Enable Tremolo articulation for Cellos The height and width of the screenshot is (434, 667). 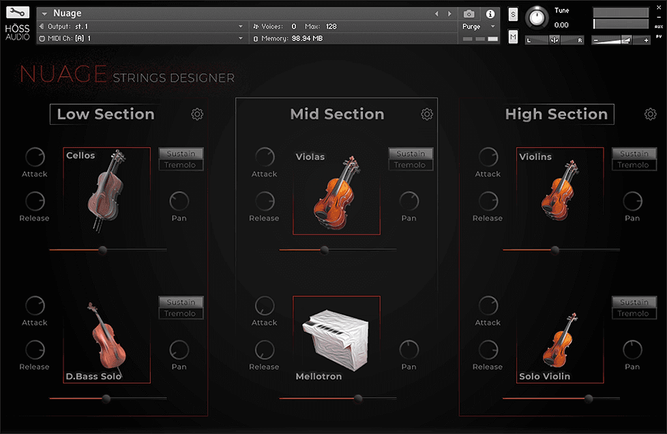click(x=181, y=164)
